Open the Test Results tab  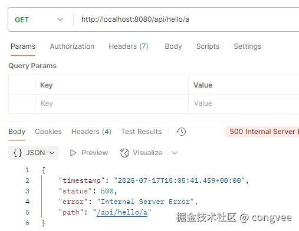141,132
